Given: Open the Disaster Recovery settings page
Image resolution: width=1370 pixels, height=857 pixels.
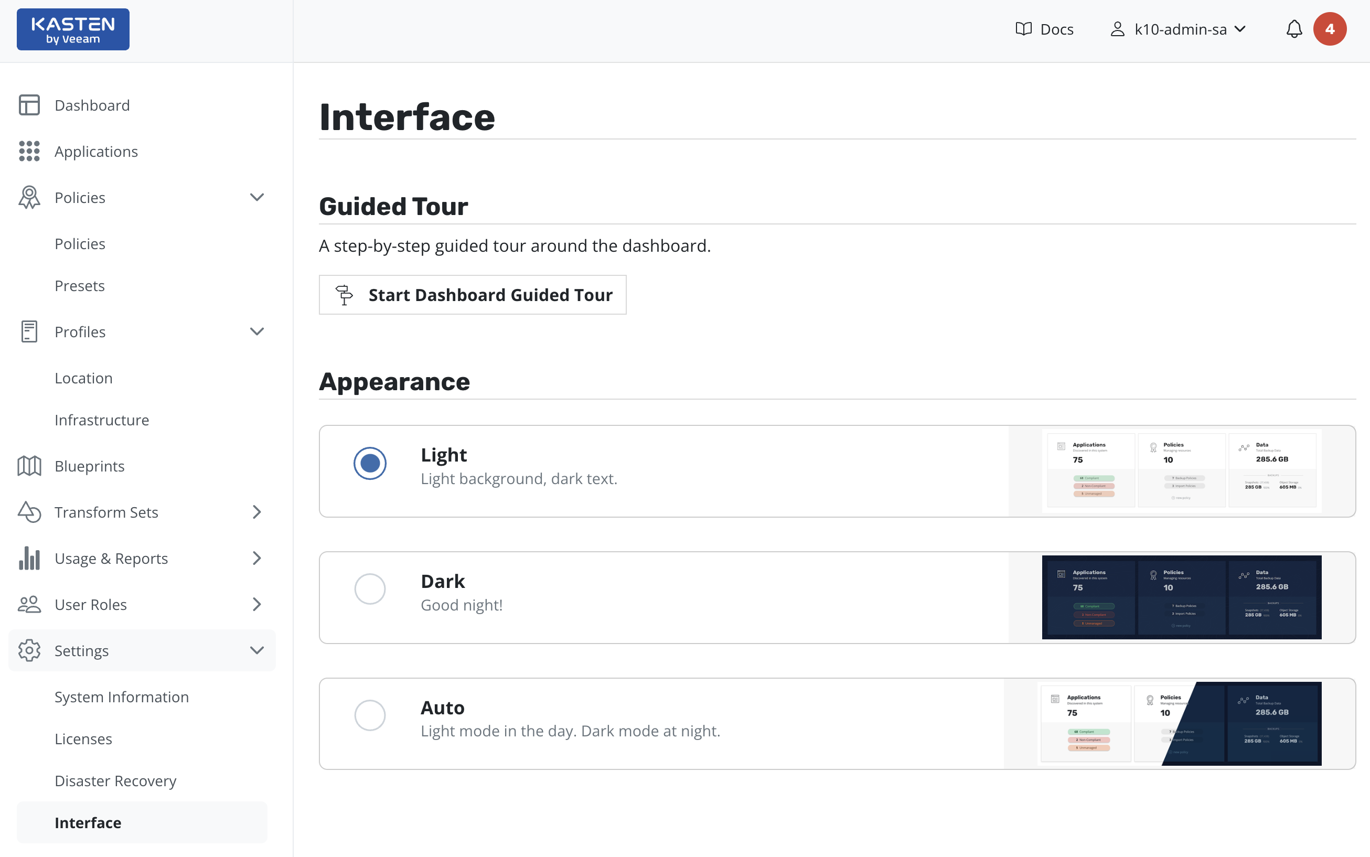Looking at the screenshot, I should coord(115,780).
